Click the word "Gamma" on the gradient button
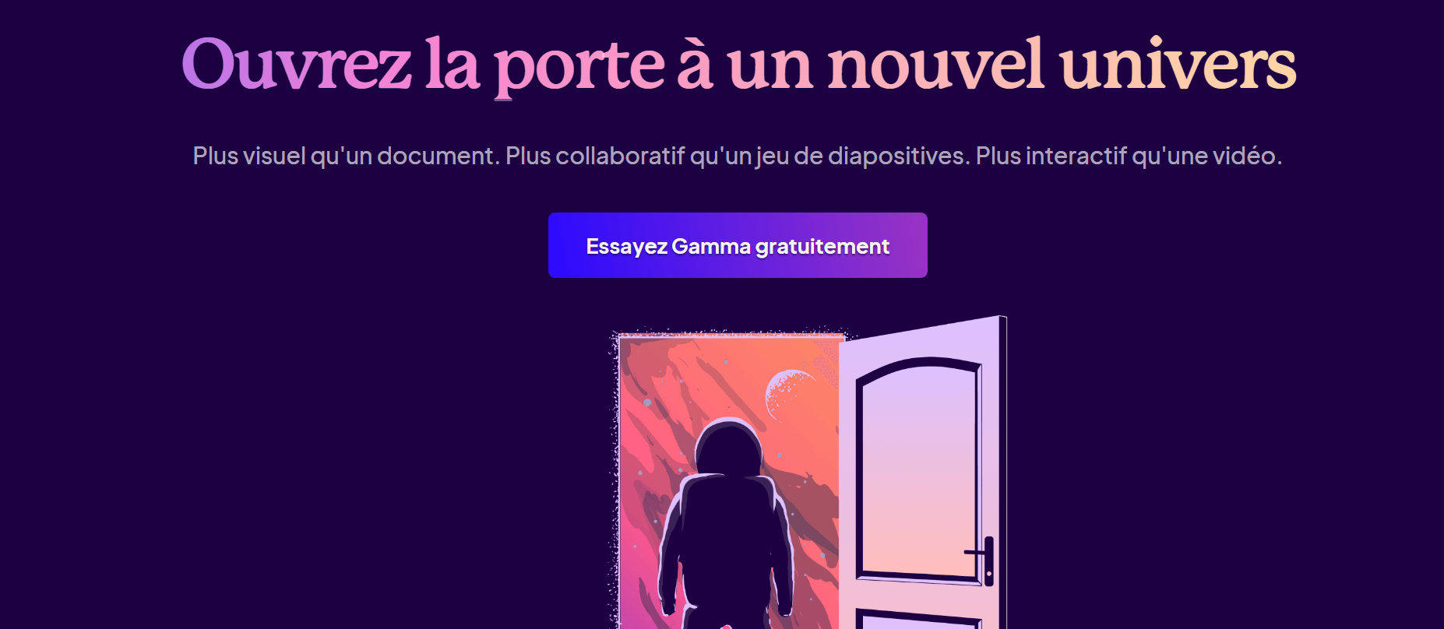Viewport: 1444px width, 629px height. (x=711, y=247)
